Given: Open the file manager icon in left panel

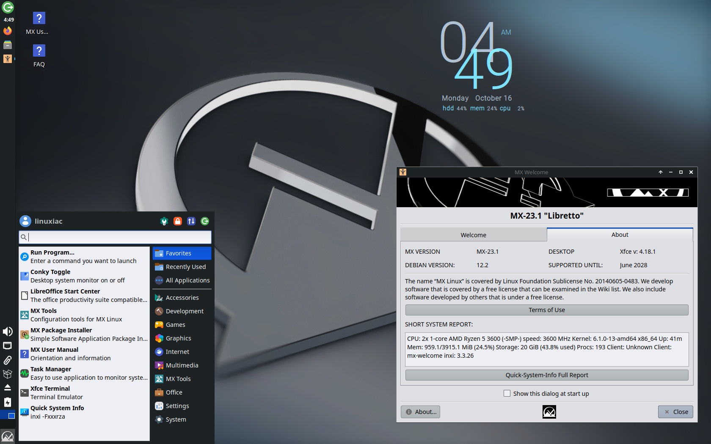Looking at the screenshot, I should tap(8, 45).
